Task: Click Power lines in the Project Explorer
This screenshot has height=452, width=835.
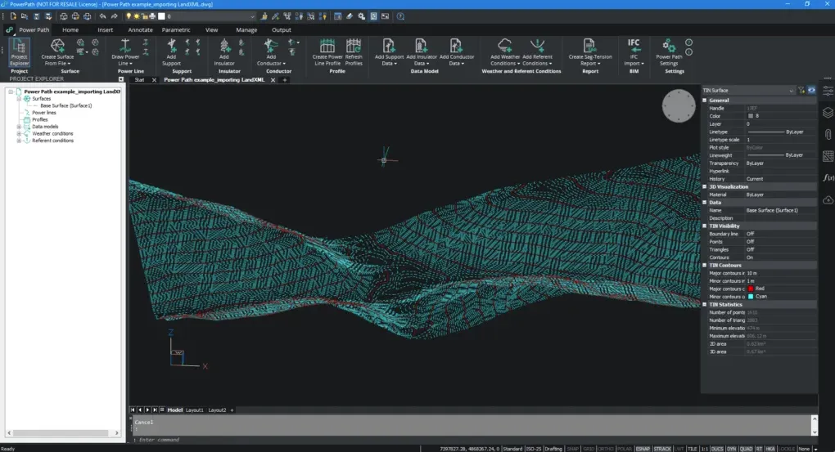Action: [43, 113]
